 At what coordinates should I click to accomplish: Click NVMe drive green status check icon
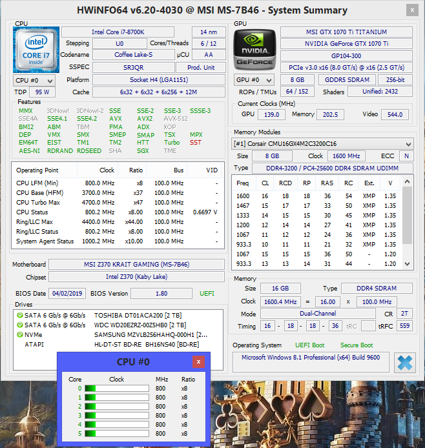tap(20, 334)
